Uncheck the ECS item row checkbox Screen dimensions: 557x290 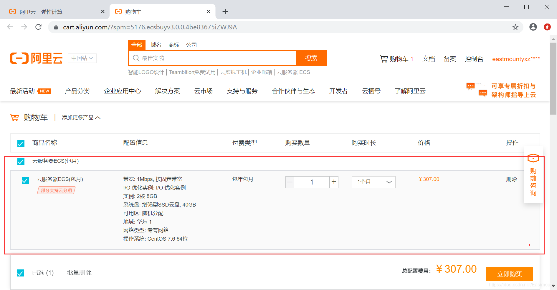25,180
